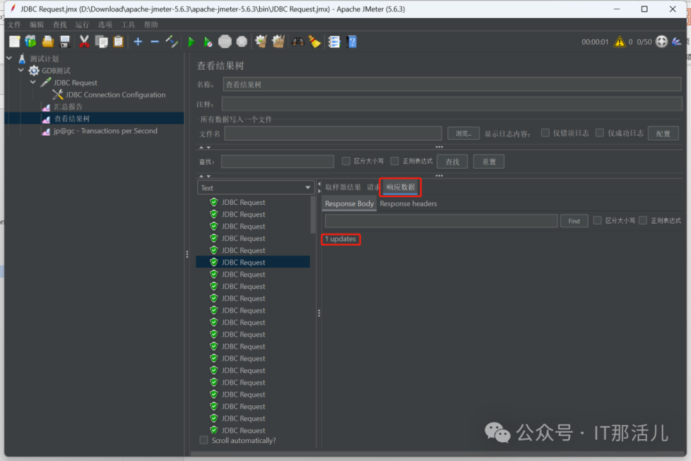The width and height of the screenshot is (691, 461).
Task: Open the 文件 menu
Action: click(14, 25)
